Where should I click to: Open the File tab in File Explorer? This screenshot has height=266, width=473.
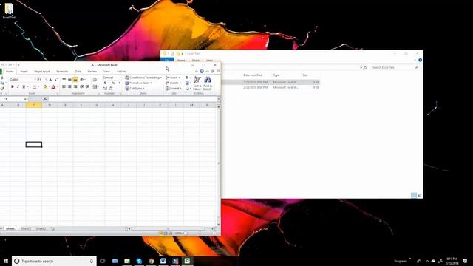[x=167, y=61]
